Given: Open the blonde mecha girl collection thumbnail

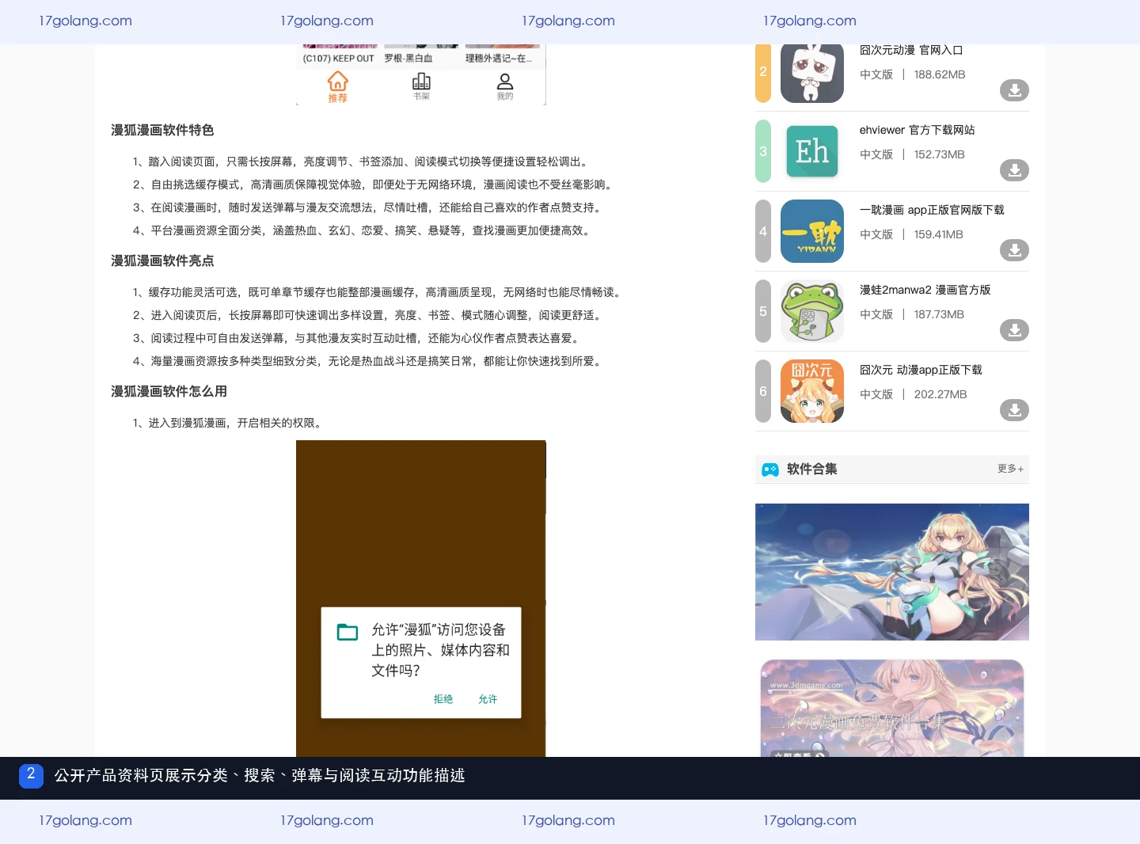Looking at the screenshot, I should tap(892, 572).
